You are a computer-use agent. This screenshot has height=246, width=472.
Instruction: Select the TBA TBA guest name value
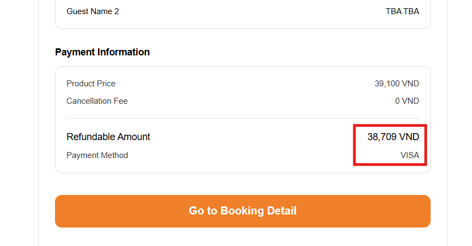click(x=402, y=11)
